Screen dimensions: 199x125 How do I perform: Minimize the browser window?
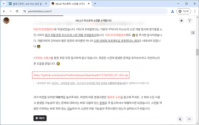coord(178,3)
